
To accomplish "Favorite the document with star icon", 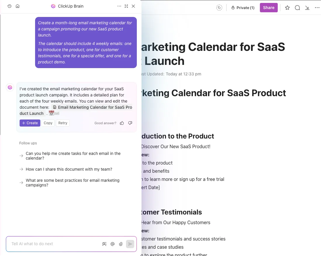I will pos(287,8).
